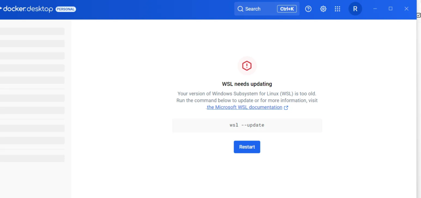Click the Docker Desktop whale logo
This screenshot has width=421, height=198.
[x=1, y=9]
